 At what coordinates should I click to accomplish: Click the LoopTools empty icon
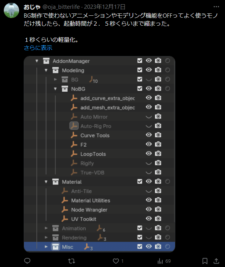(x=74, y=154)
